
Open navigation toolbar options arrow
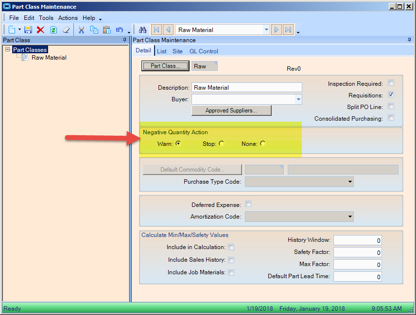(298, 32)
